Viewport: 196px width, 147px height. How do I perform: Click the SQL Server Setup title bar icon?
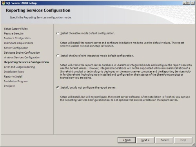[3, 3]
